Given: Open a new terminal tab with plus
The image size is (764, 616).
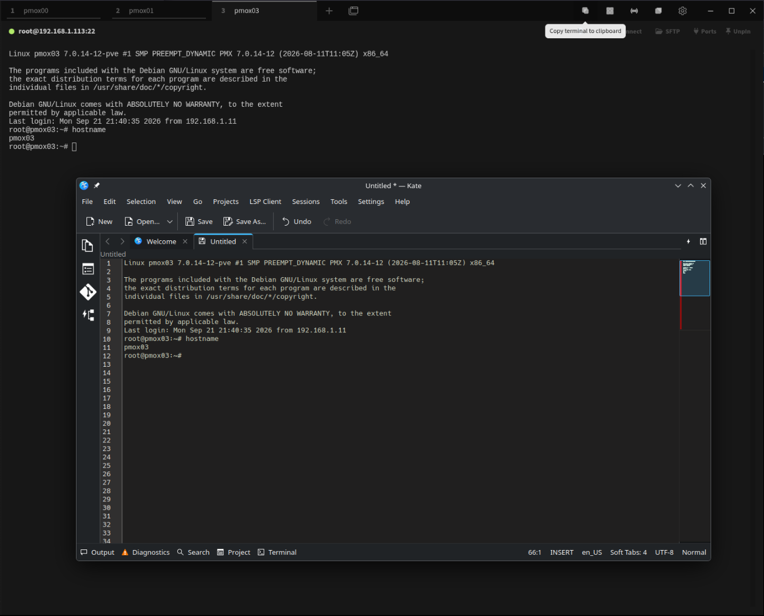Looking at the screenshot, I should [x=329, y=11].
